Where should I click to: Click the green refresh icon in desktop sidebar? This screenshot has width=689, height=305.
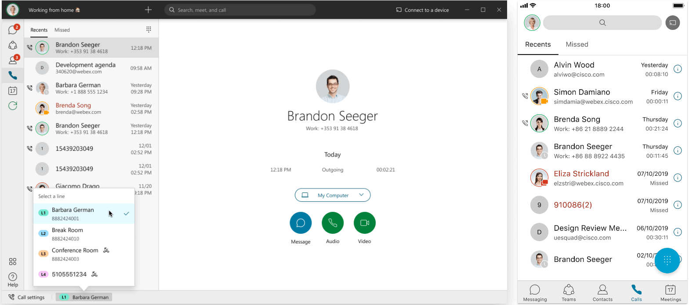pos(13,105)
